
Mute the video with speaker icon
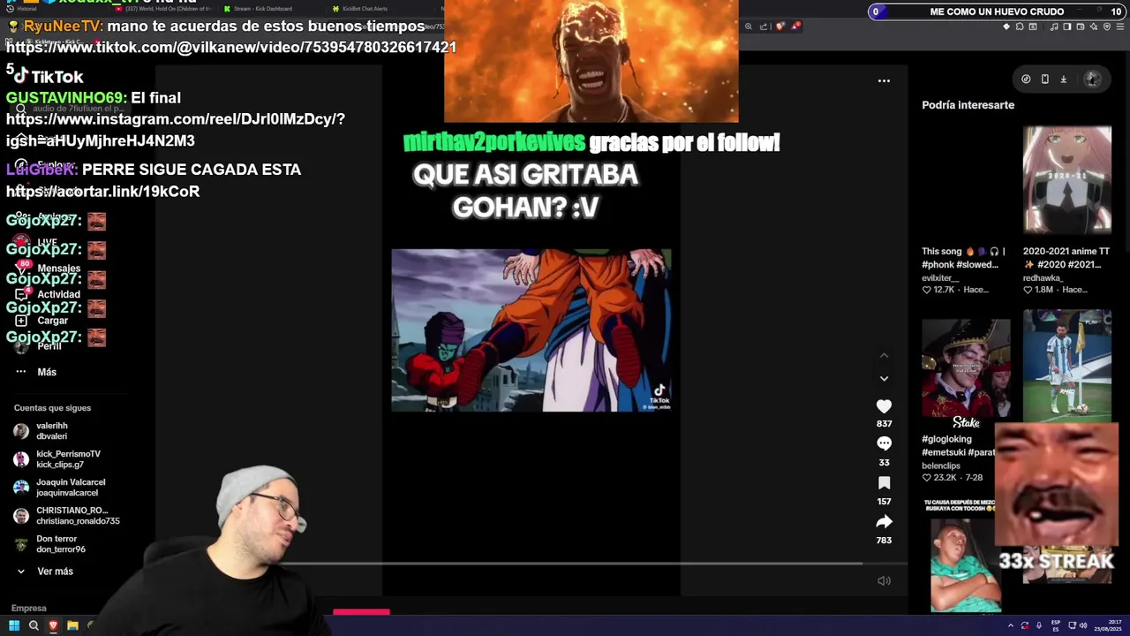pyautogui.click(x=884, y=580)
